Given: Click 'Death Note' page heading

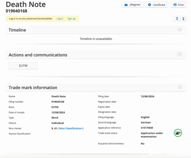Looking at the screenshot, I should tap(26, 5).
